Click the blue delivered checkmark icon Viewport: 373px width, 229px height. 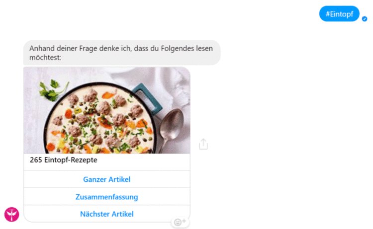click(x=365, y=19)
